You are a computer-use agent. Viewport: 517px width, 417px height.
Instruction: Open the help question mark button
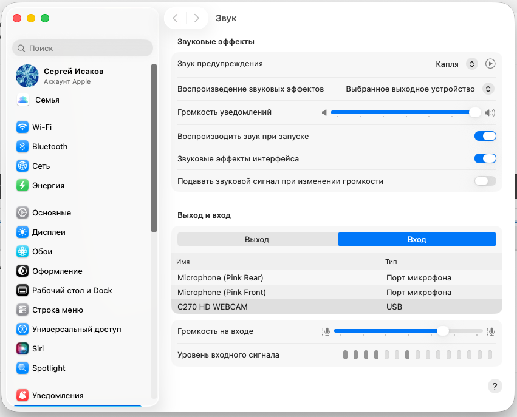coord(495,386)
